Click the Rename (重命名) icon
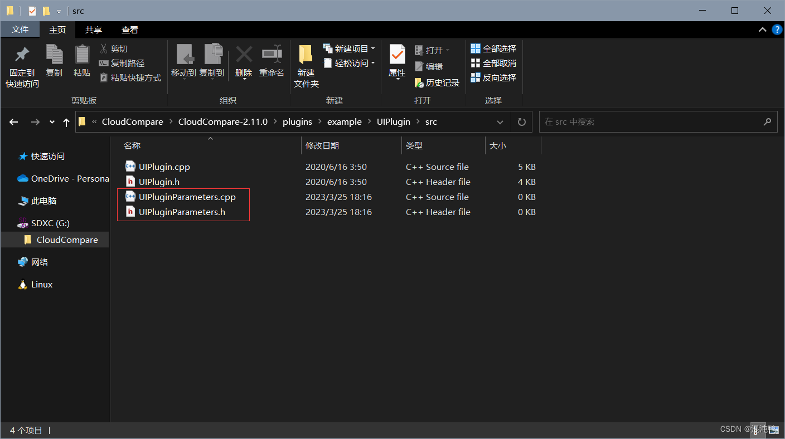This screenshot has height=439, width=785. [272, 55]
